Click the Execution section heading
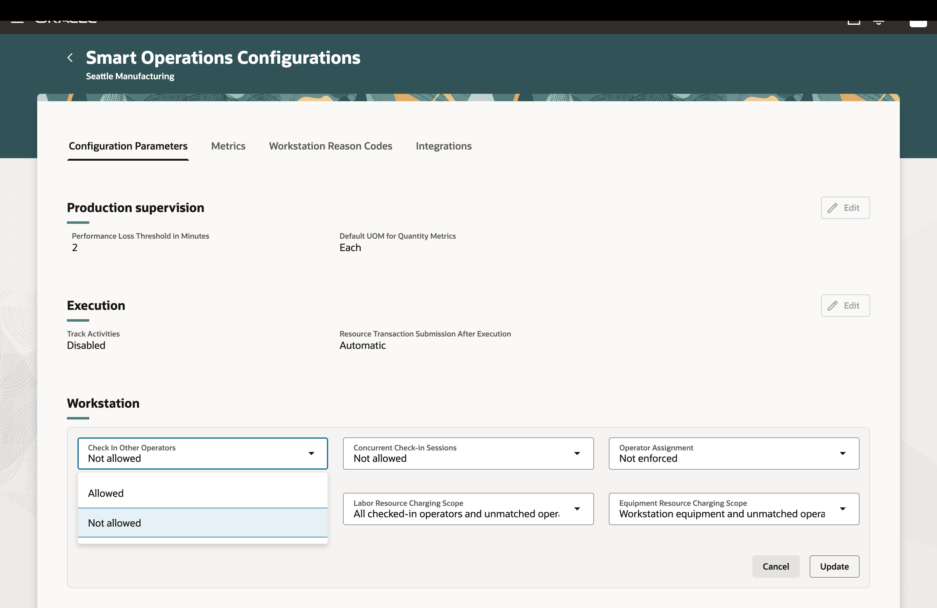 96,306
